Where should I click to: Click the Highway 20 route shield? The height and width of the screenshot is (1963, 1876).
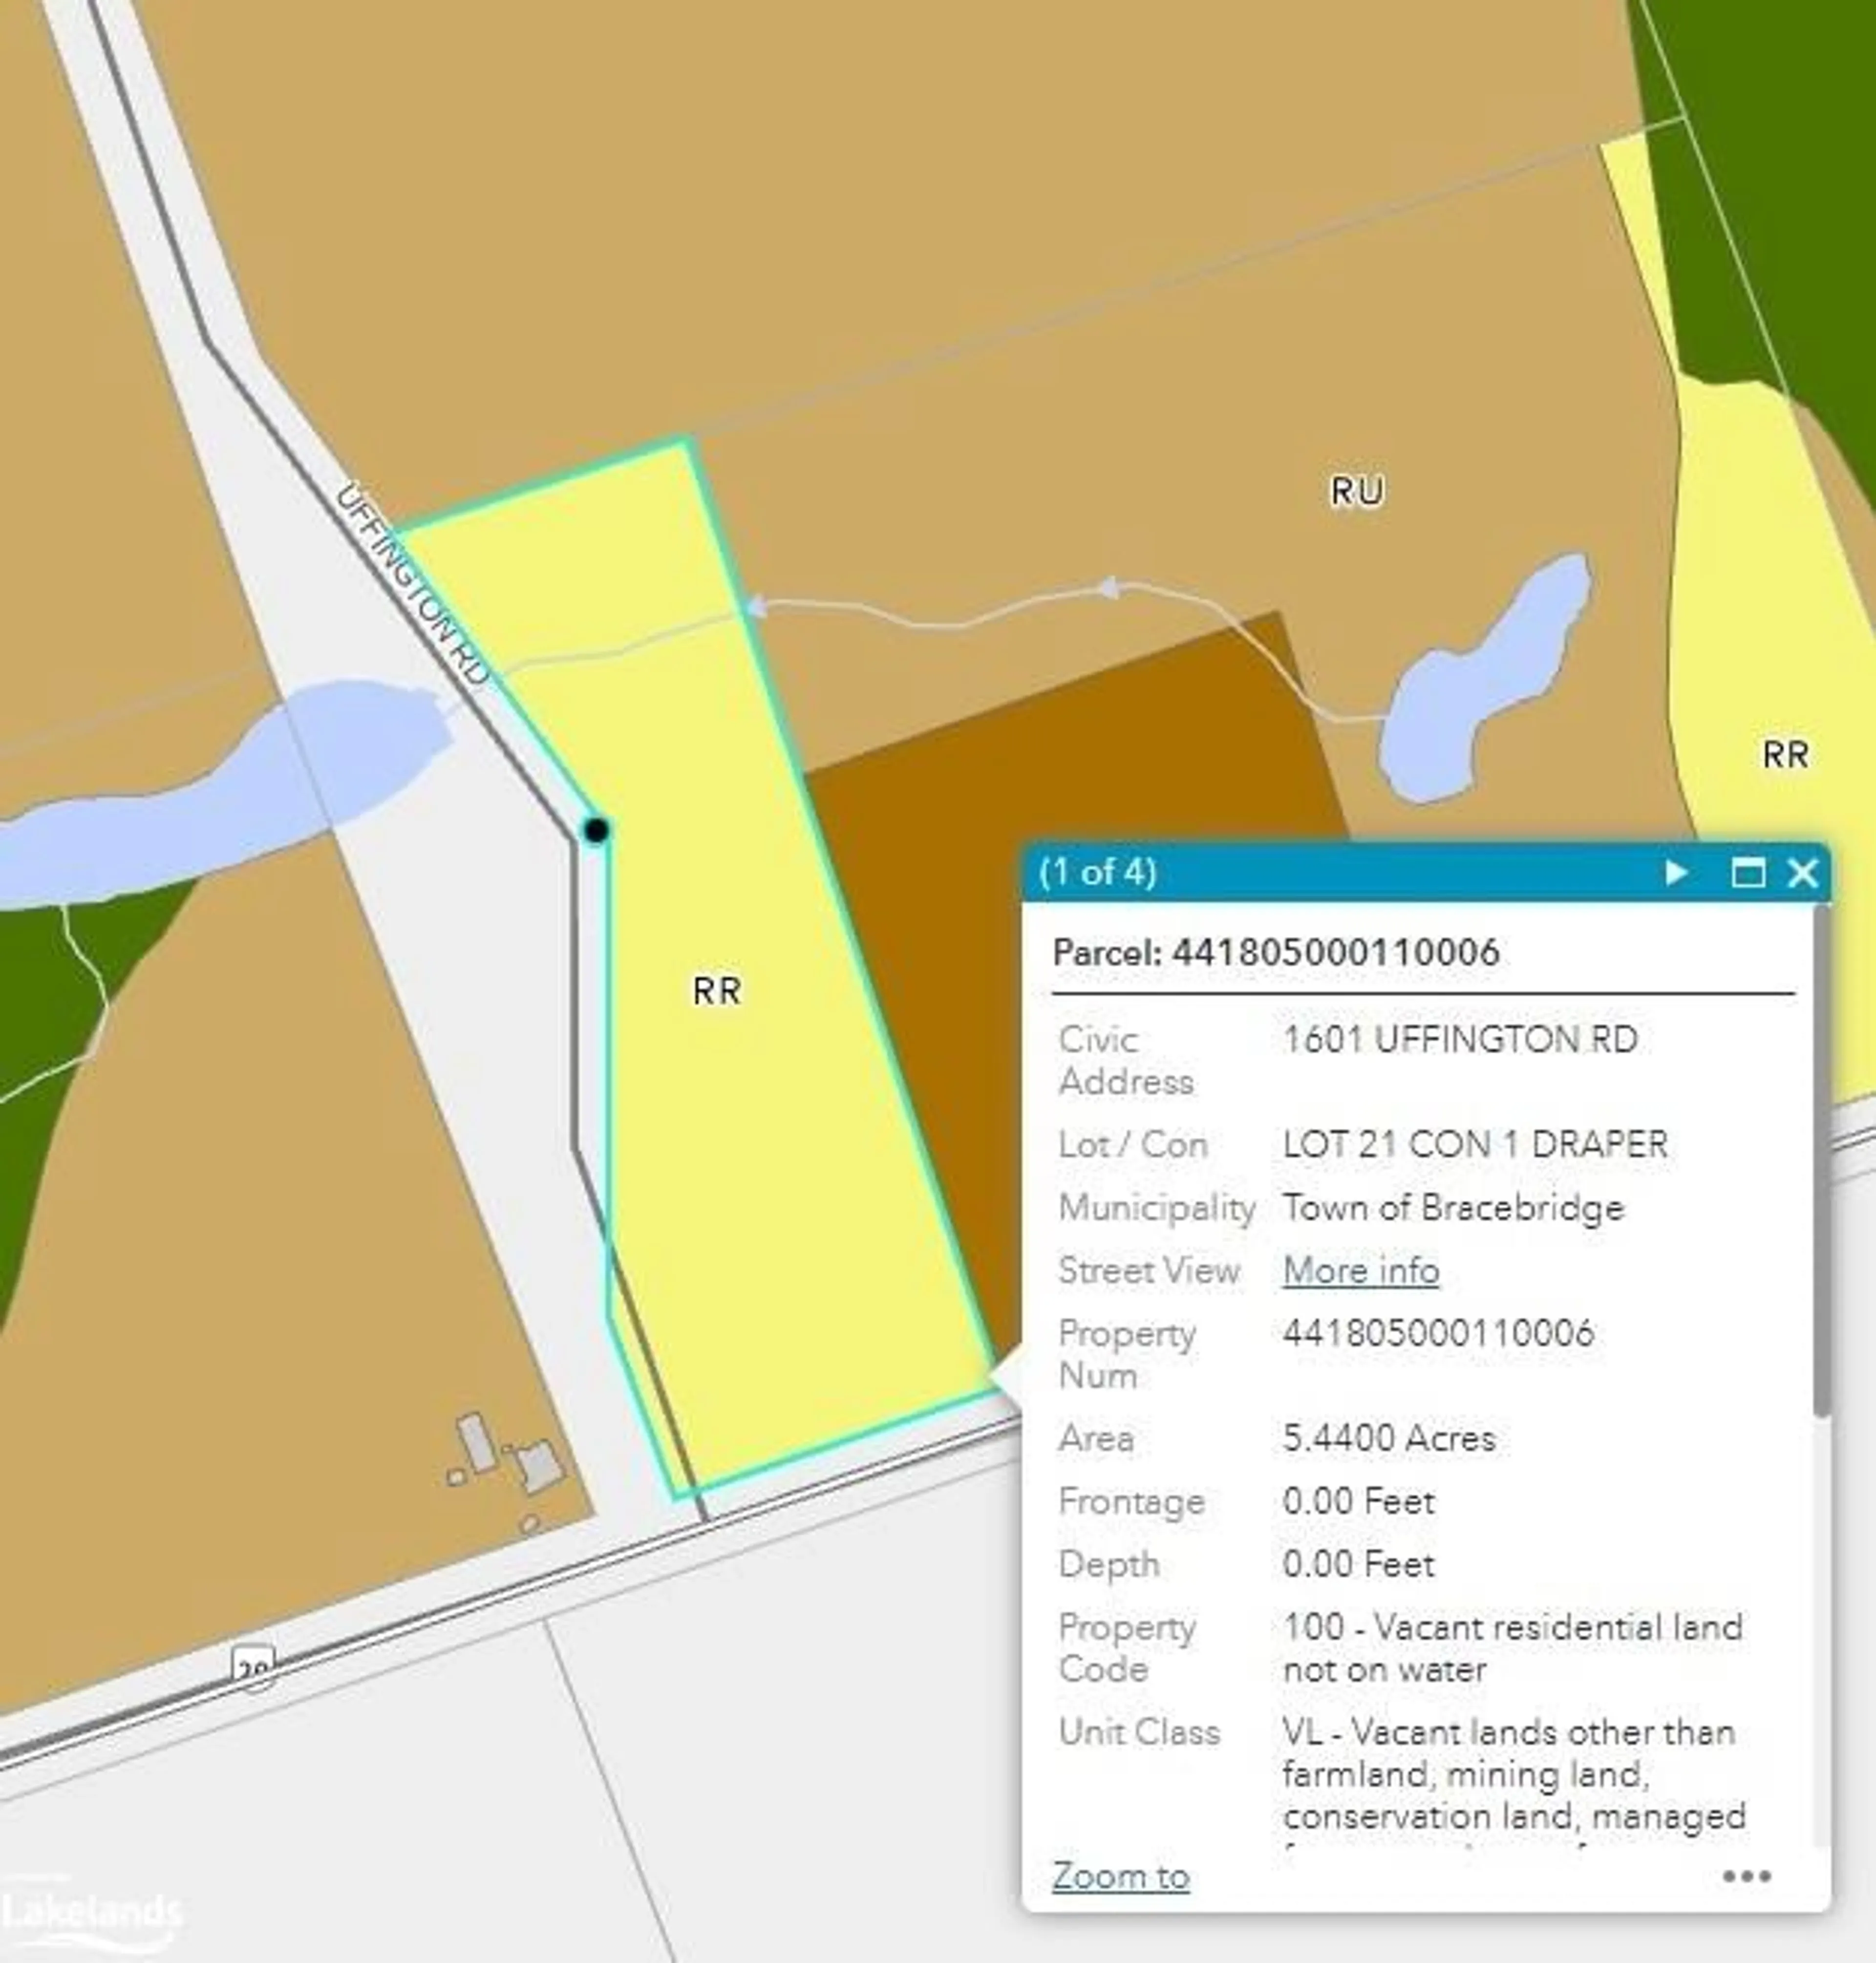click(x=253, y=1667)
